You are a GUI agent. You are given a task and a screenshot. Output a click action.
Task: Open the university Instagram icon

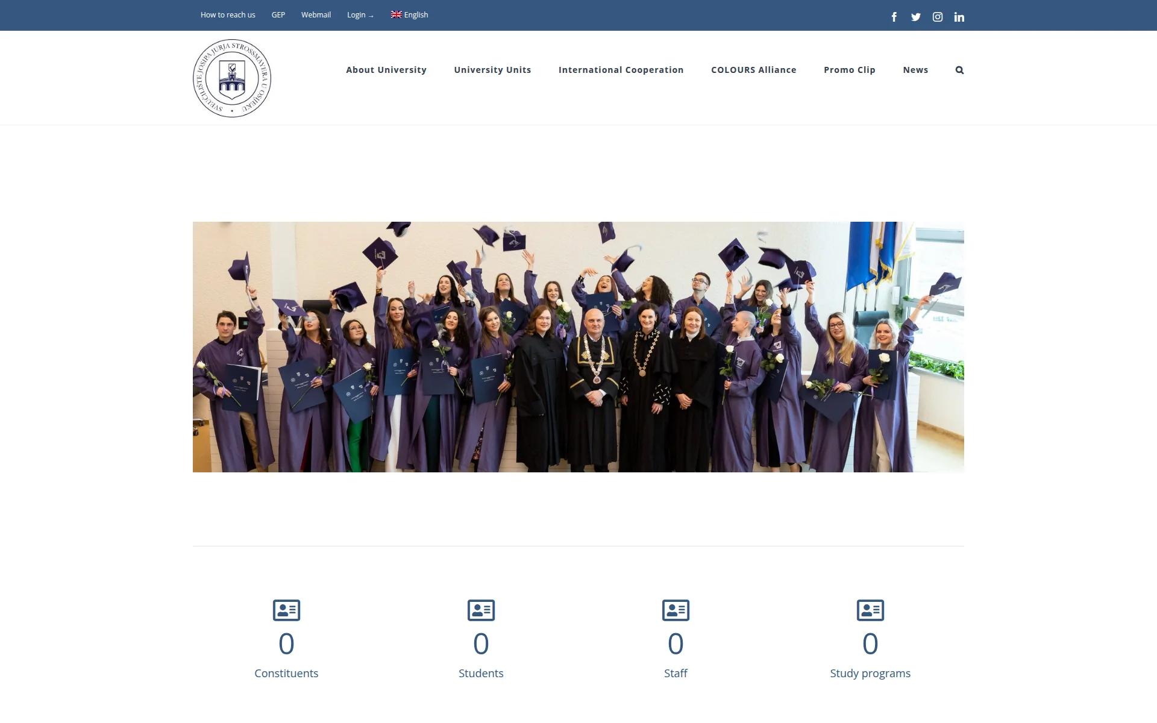point(938,17)
